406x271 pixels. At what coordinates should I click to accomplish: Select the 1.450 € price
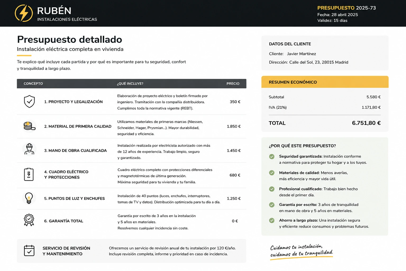pyautogui.click(x=234, y=150)
